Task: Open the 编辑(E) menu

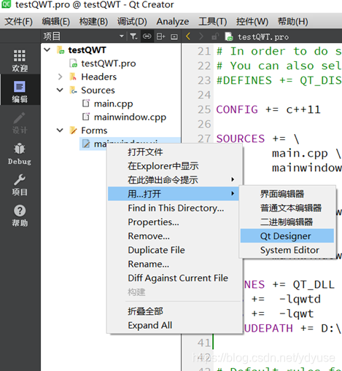Action: [x=56, y=22]
